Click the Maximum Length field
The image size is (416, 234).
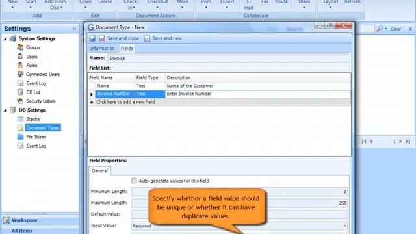[239, 203]
